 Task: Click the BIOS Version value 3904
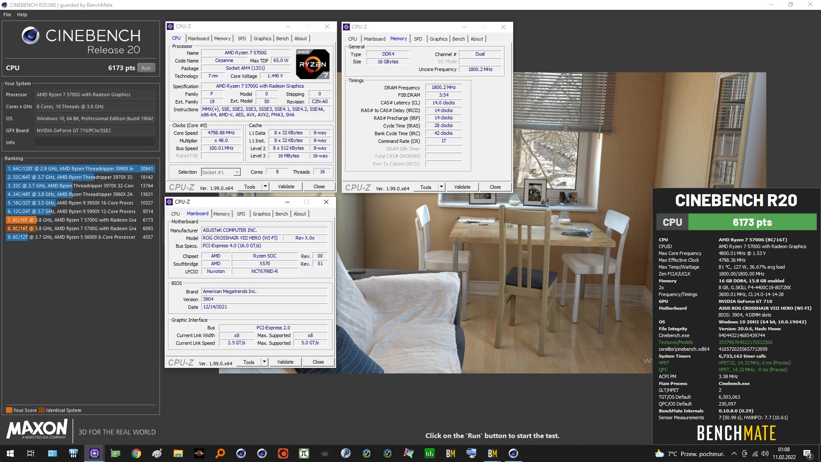265,299
